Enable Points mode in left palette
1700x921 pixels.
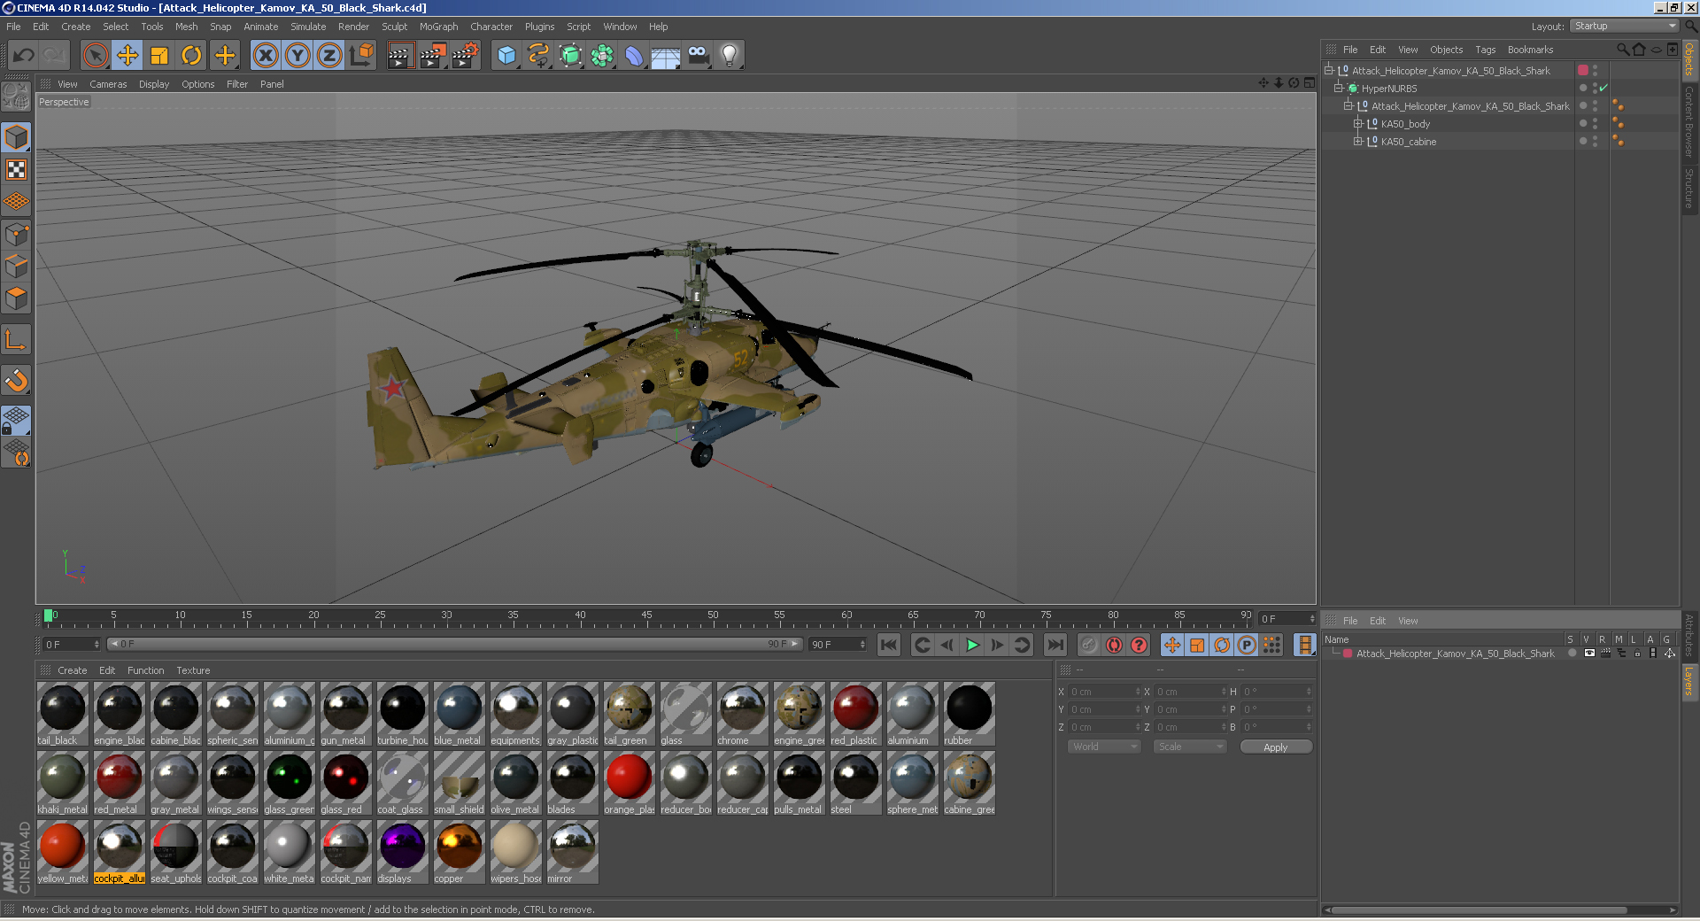16,234
